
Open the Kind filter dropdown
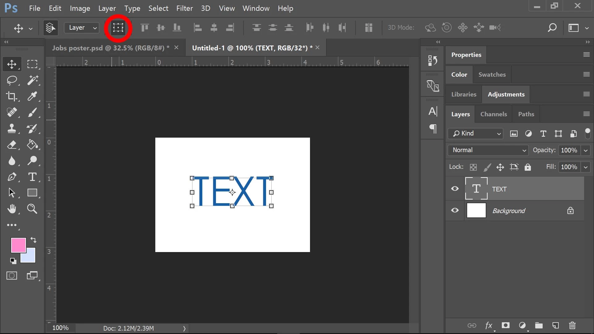click(x=475, y=134)
